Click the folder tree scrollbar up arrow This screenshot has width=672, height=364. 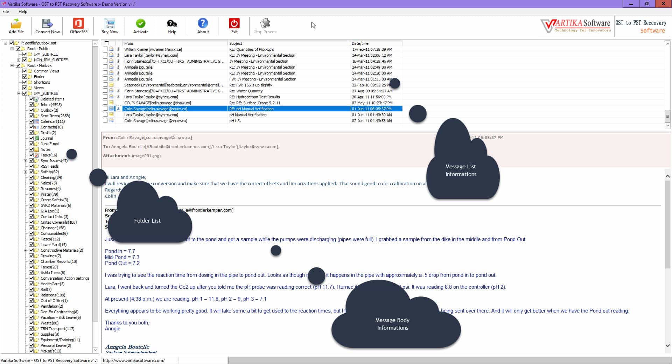(95, 43)
